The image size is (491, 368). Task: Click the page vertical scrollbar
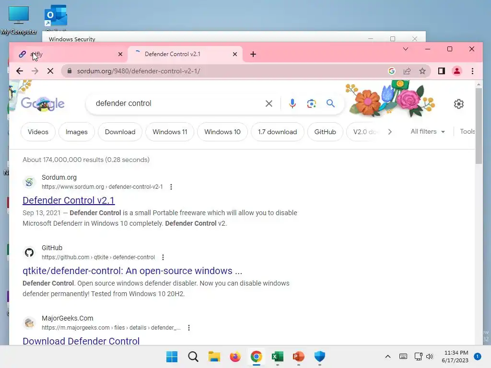tap(479, 126)
